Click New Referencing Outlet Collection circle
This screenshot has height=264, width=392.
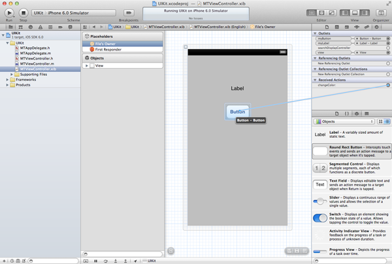(x=388, y=74)
